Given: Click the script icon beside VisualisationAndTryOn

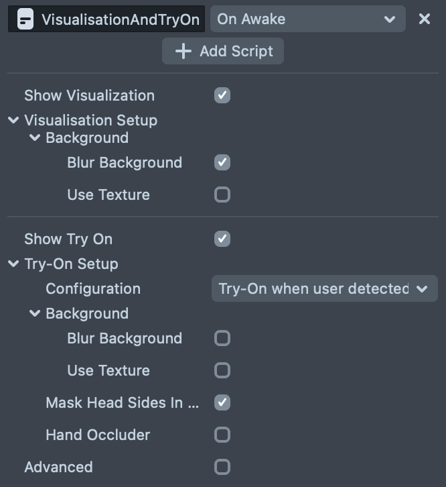Looking at the screenshot, I should pos(25,19).
